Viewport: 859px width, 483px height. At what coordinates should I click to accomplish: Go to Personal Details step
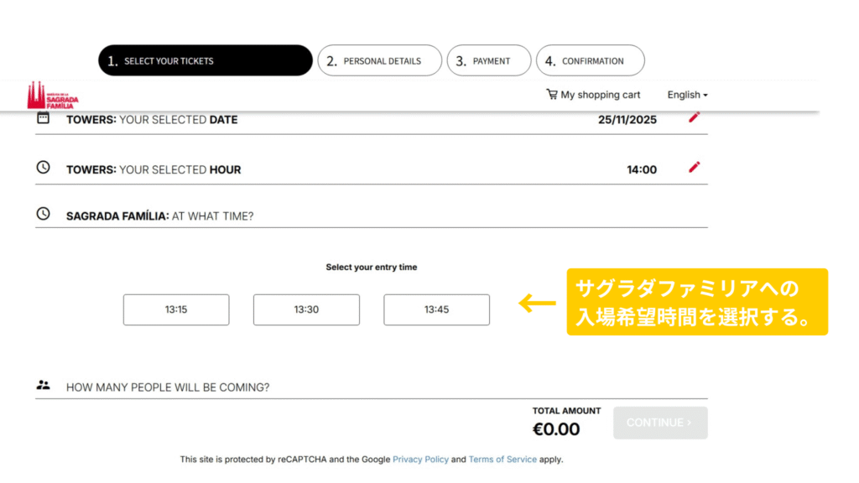point(379,60)
